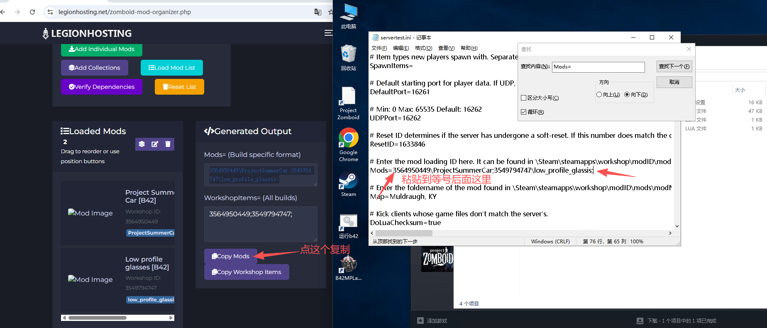Expand the LegionHosting hamburger menu
This screenshot has height=328, width=767.
[328, 33]
